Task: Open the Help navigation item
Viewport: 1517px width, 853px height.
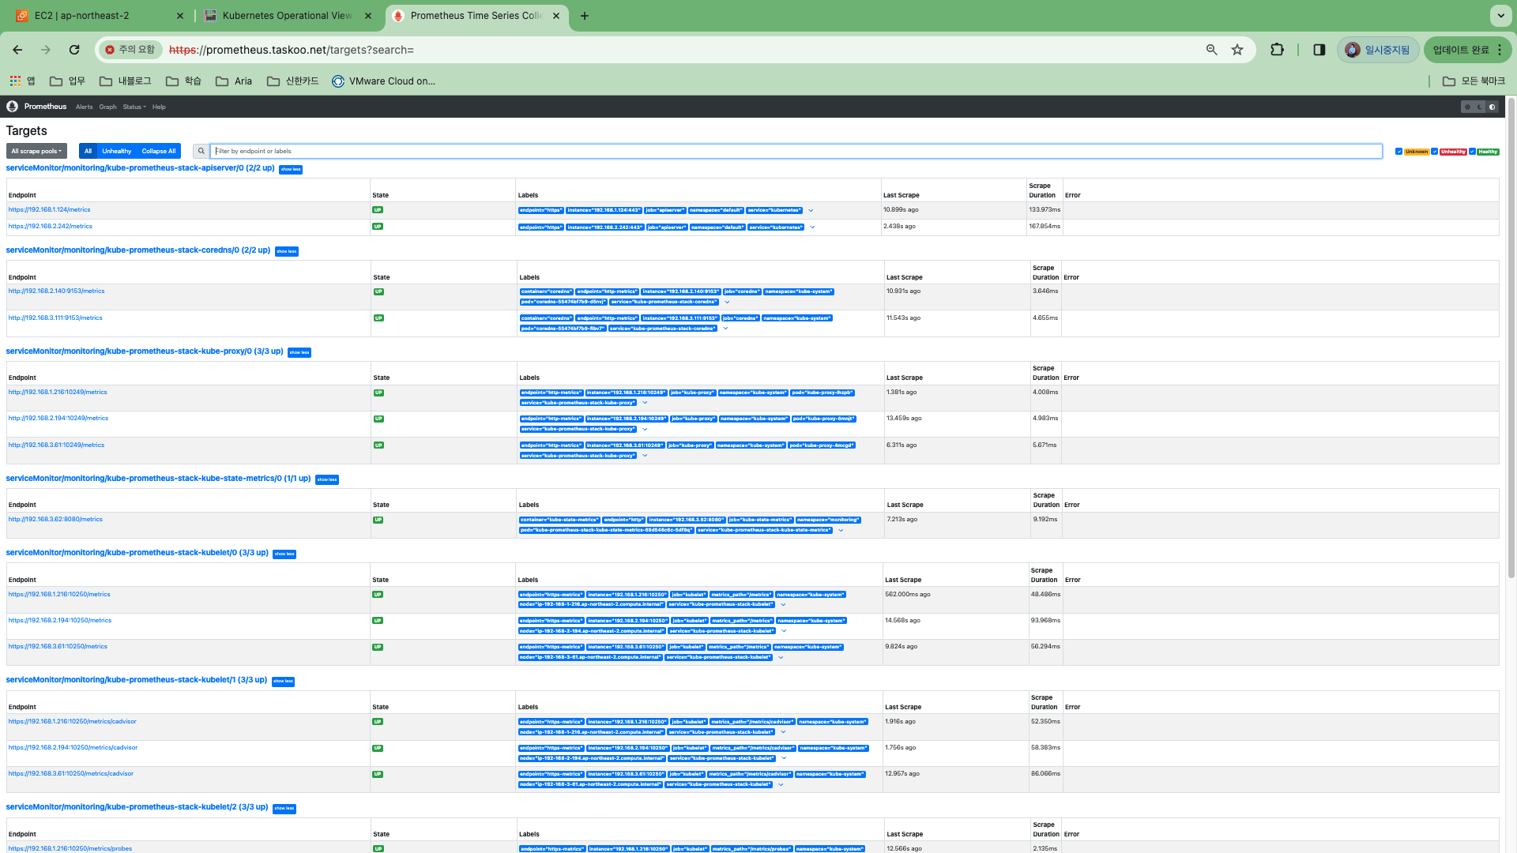Action: 159,107
